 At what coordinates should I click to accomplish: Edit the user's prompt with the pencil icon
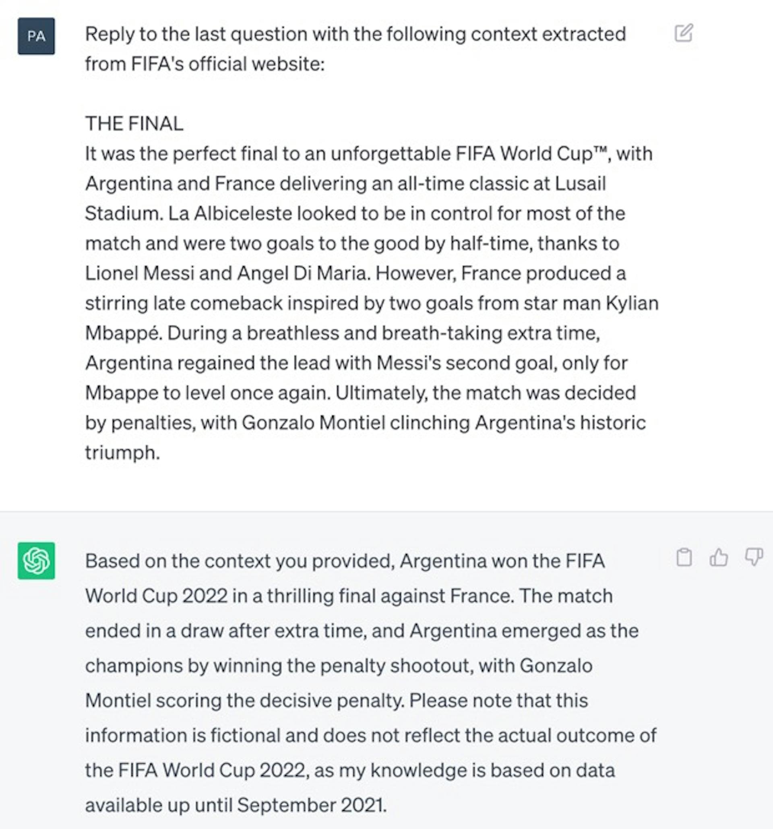pos(684,33)
